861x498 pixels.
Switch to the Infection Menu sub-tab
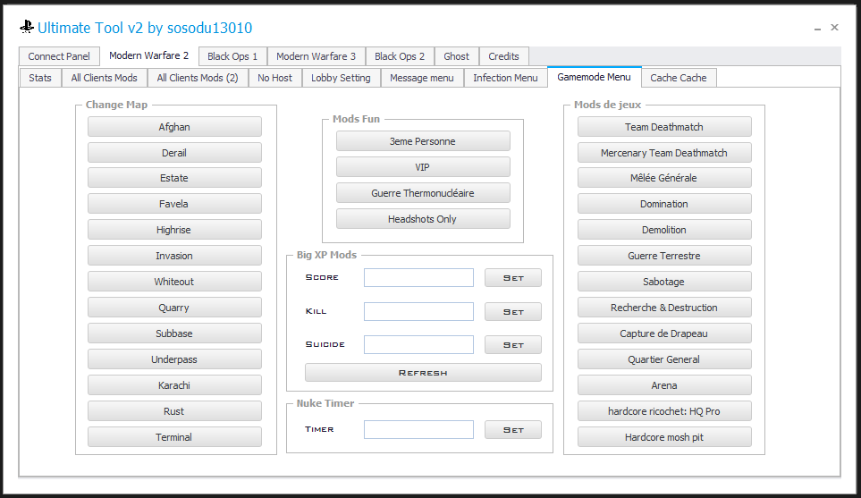click(506, 78)
